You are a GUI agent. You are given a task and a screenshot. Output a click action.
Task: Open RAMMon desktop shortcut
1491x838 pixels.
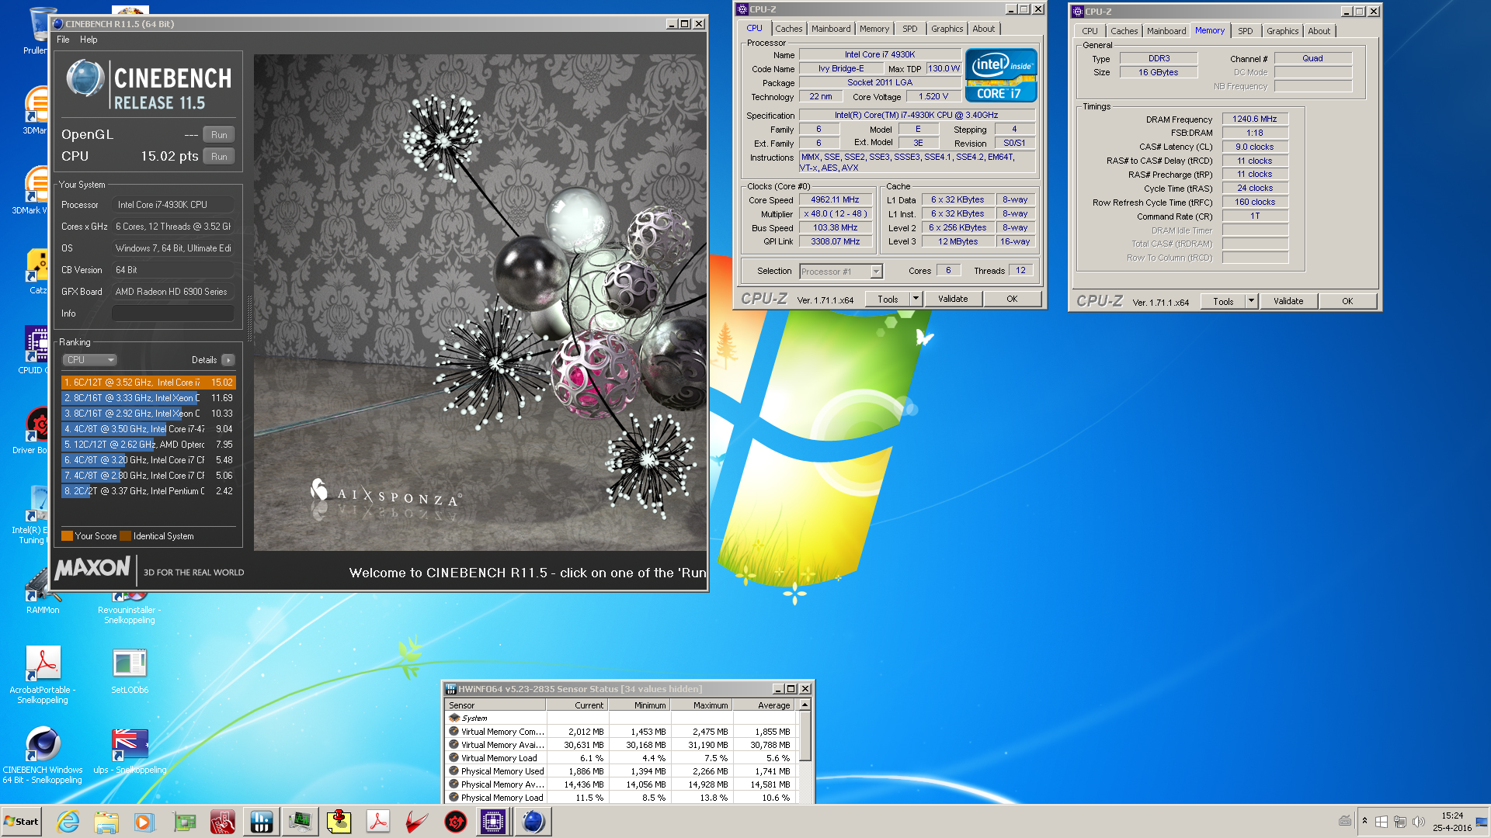coord(43,594)
